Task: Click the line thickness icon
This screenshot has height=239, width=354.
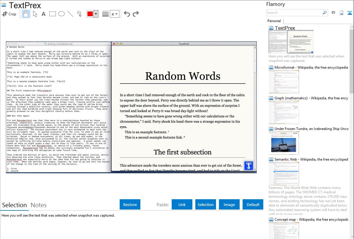Action: click(x=105, y=14)
